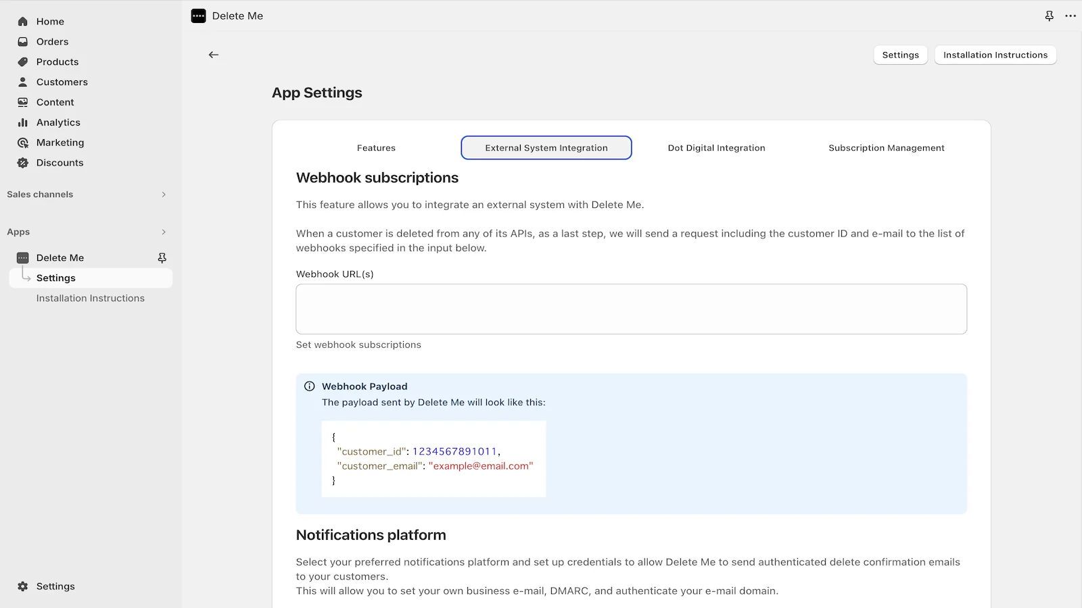1082x608 pixels.
Task: Click the Customers person icon
Action: pos(23,82)
